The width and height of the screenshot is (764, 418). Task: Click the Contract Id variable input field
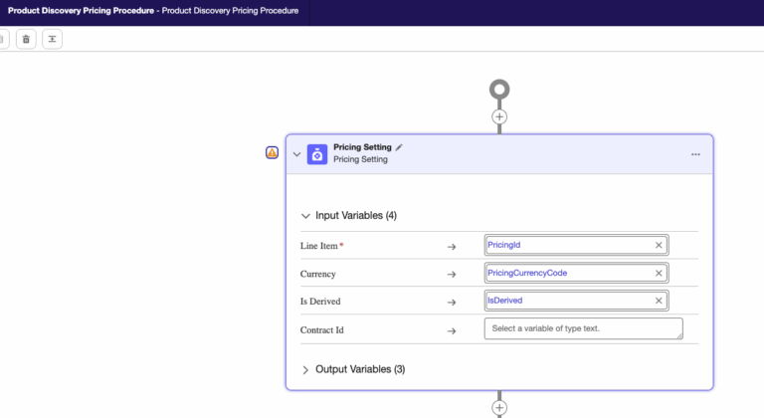(x=583, y=328)
